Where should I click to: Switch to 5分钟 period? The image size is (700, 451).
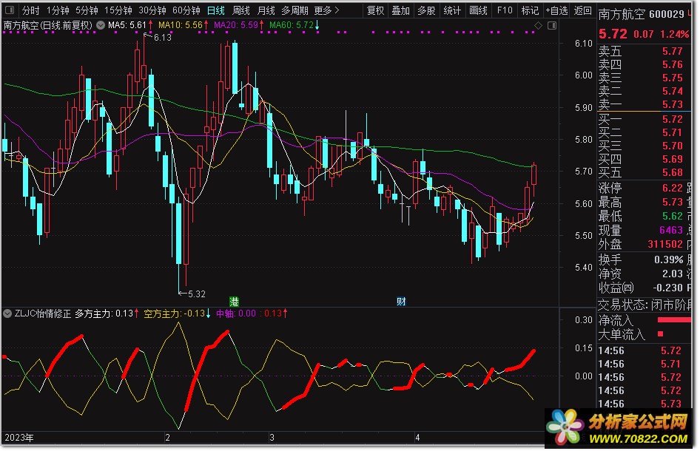coord(86,10)
